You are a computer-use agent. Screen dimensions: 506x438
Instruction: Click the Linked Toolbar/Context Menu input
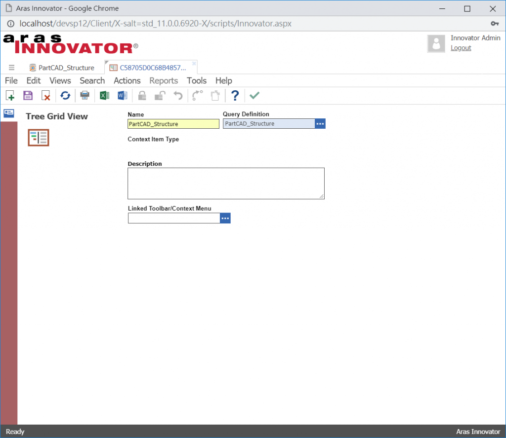(174, 218)
